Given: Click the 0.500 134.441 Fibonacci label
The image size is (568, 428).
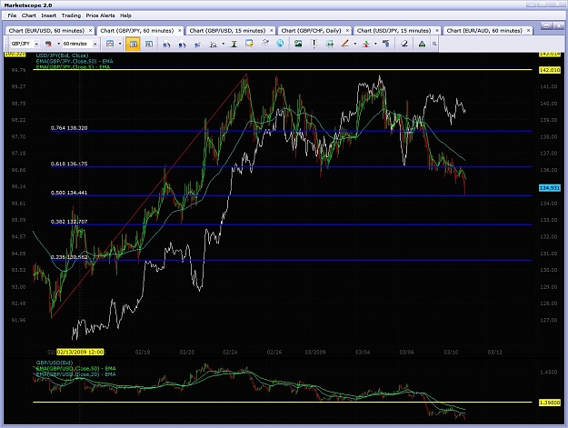Looking at the screenshot, I should 69,193.
